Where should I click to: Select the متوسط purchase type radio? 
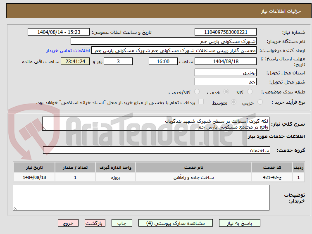(x=233, y=102)
